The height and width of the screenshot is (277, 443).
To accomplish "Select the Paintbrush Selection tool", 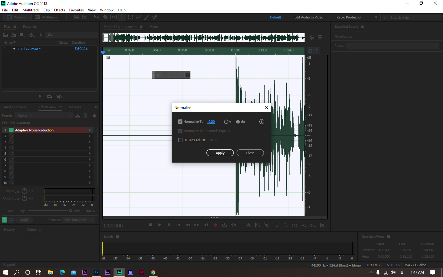I will (x=147, y=17).
